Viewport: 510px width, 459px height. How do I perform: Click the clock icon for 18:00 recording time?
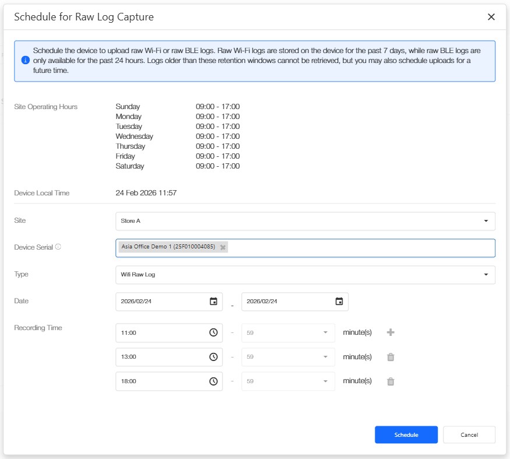tap(213, 381)
